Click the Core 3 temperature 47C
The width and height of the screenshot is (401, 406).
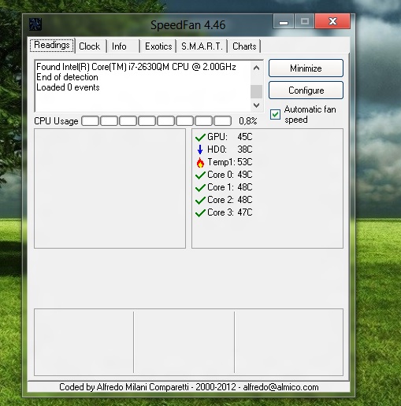[x=245, y=212]
